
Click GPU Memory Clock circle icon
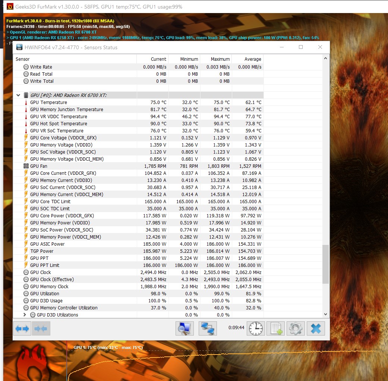point(26,286)
